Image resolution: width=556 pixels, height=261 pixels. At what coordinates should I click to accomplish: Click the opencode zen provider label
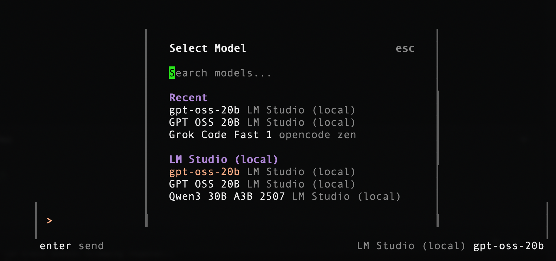317,135
